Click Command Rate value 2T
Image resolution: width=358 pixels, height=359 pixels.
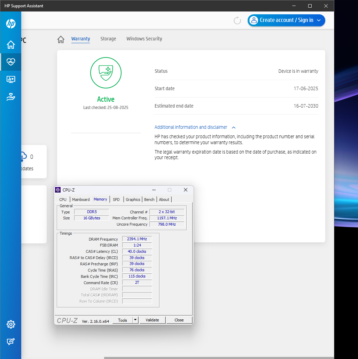click(137, 282)
